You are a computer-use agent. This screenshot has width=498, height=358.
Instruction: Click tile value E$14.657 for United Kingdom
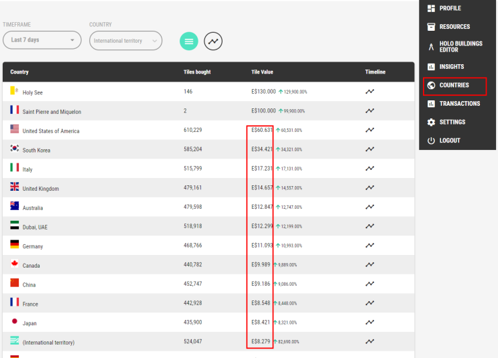point(262,188)
